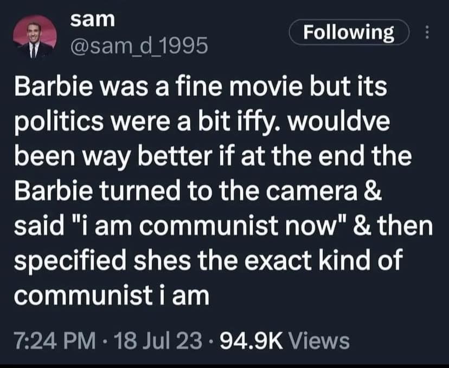The width and height of the screenshot is (449, 368).
Task: Open the profile via display name sam
Action: click(93, 20)
